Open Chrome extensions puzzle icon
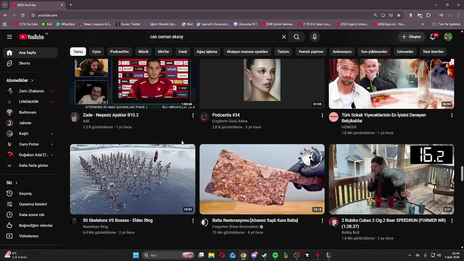This screenshot has height=261, width=464. click(428, 15)
